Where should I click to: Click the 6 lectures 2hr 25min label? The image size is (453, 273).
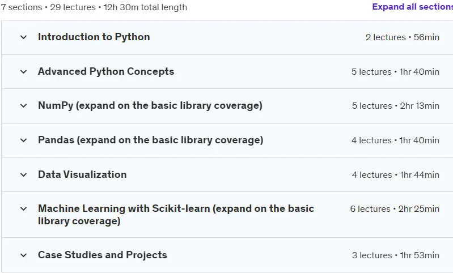click(395, 209)
